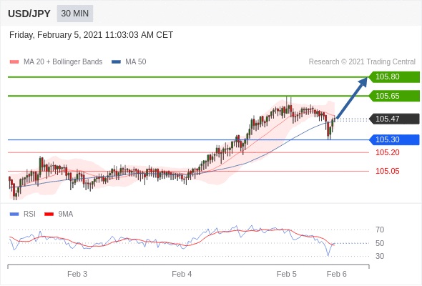The height and width of the screenshot is (286, 422).
Task: Select the 105.80 green resistance label
Action: coord(394,77)
